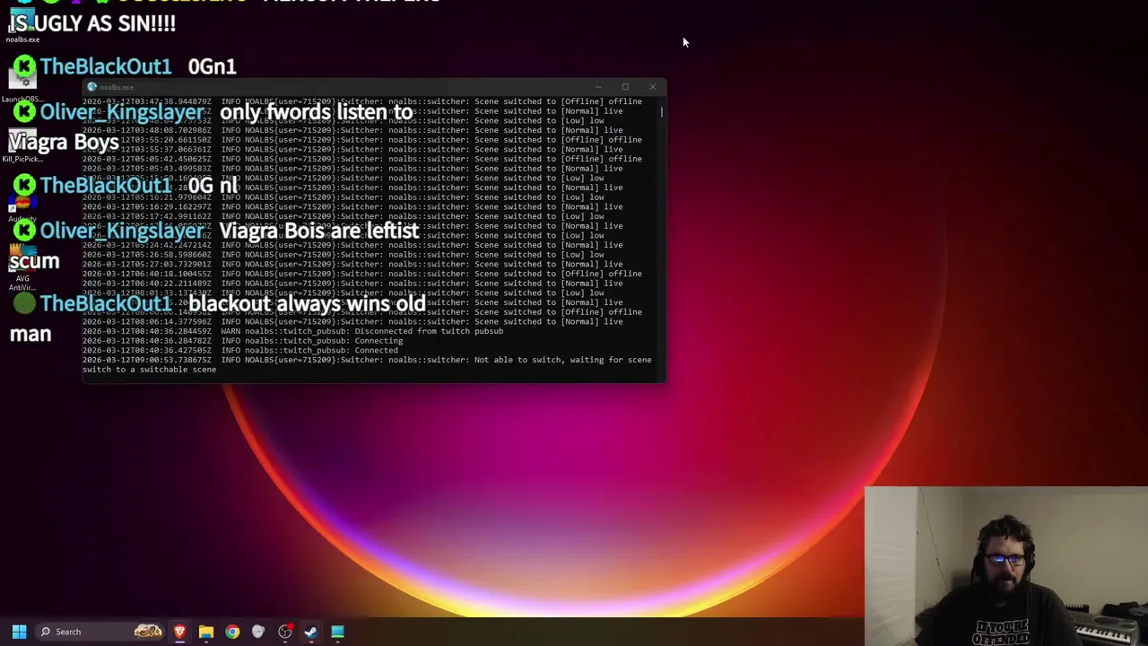Screen dimensions: 1148x646
Task: Close the noalbs.exe console window
Action: point(652,87)
